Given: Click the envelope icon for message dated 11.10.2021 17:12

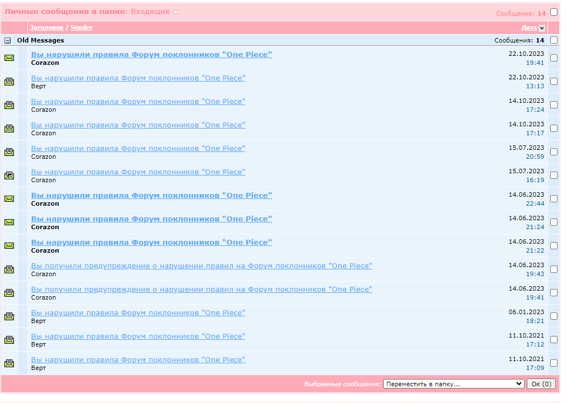Looking at the screenshot, I should point(9,340).
